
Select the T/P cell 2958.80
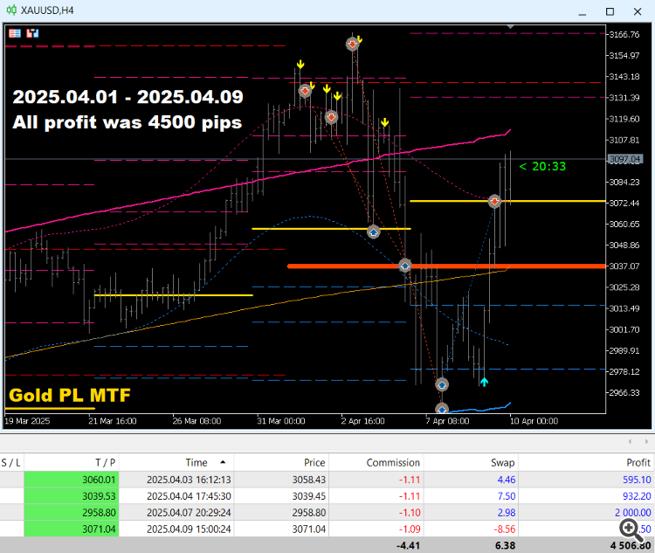pyautogui.click(x=72, y=513)
